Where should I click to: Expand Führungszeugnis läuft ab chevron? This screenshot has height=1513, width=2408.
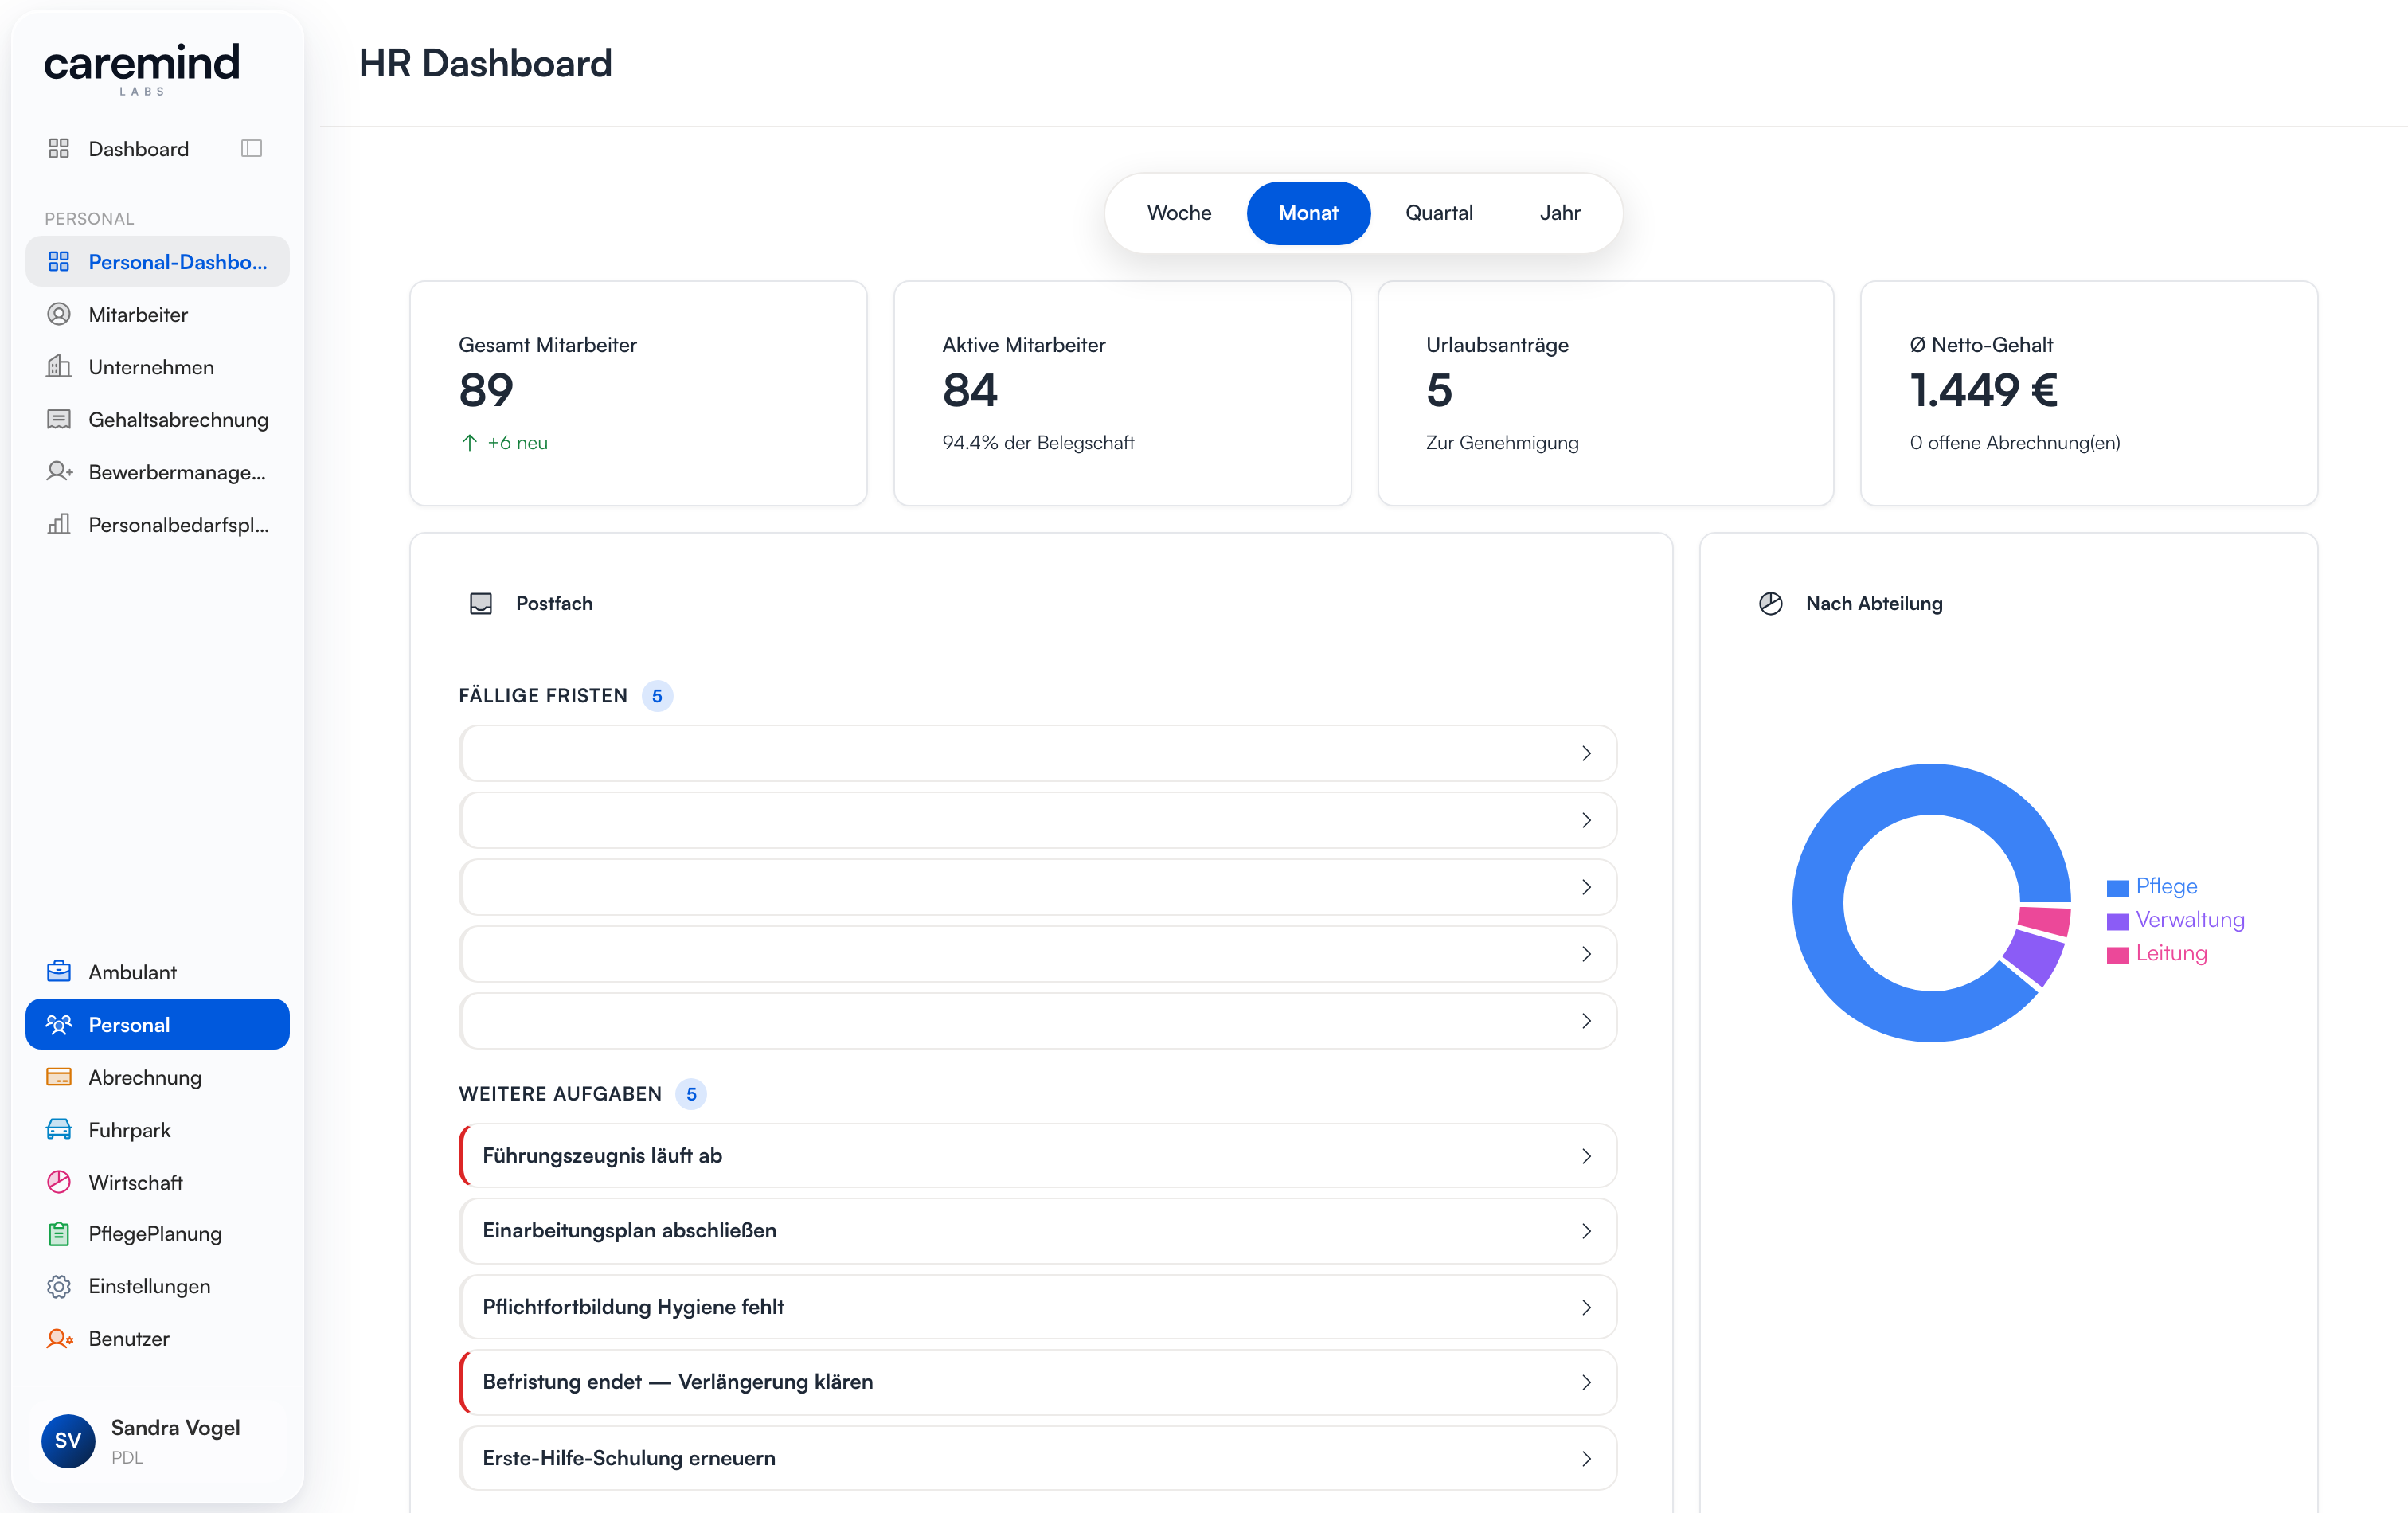(1586, 1156)
